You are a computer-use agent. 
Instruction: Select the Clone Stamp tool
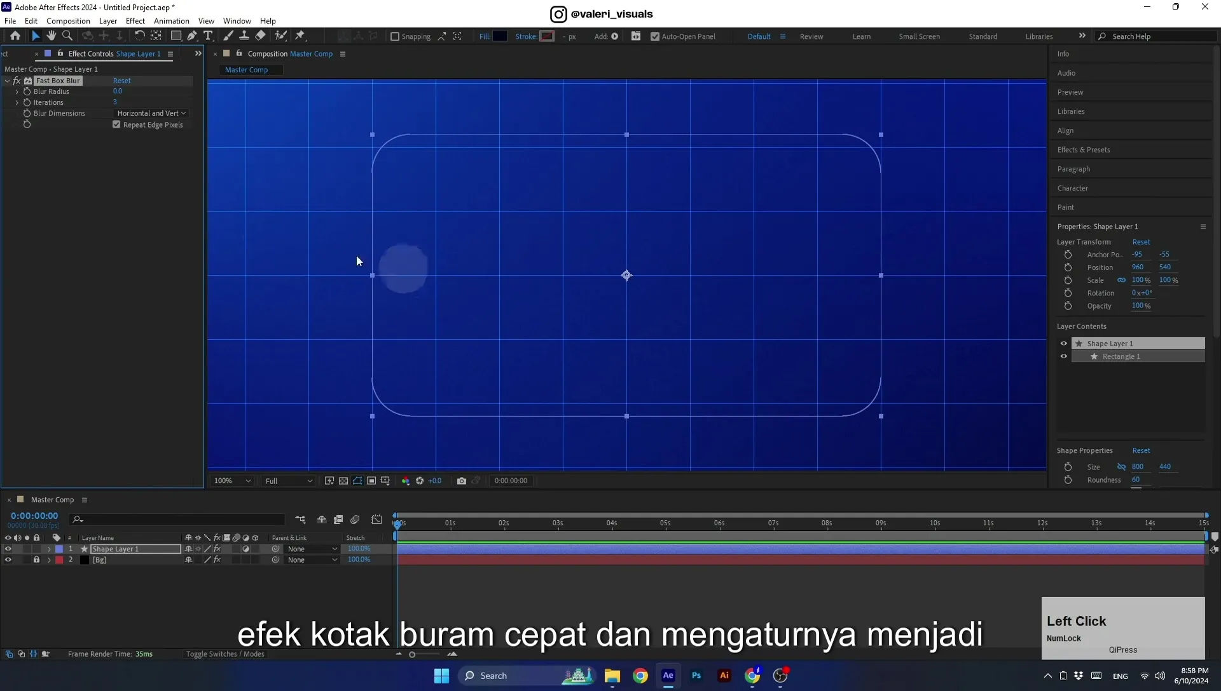coord(244,36)
